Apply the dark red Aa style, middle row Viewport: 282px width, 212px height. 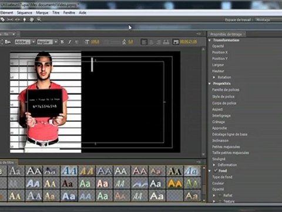[x=68, y=184]
